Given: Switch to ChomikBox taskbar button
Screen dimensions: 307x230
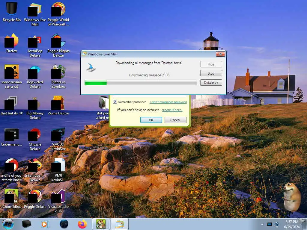Looking at the screenshot, I should pyautogui.click(x=101, y=224).
